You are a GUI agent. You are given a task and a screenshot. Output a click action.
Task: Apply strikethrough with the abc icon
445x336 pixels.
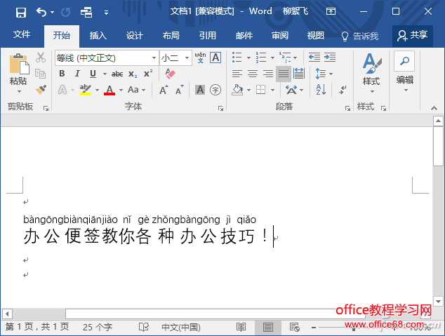(x=117, y=74)
